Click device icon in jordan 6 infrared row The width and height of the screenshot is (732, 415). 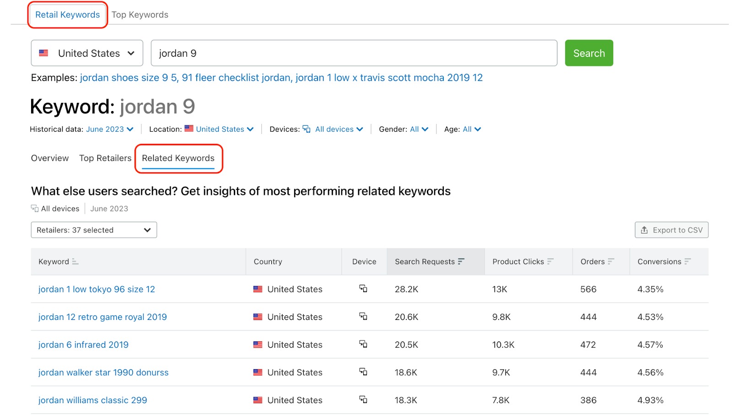click(363, 344)
